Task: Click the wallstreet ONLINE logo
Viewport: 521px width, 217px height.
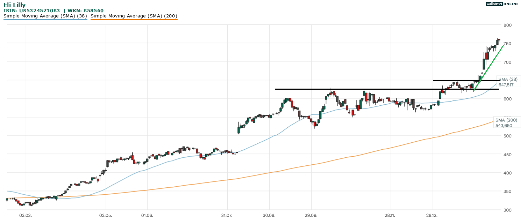Action: (502, 4)
